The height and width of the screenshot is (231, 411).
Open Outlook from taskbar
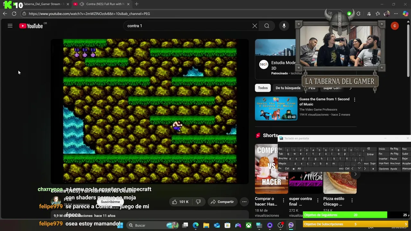[x=217, y=225]
